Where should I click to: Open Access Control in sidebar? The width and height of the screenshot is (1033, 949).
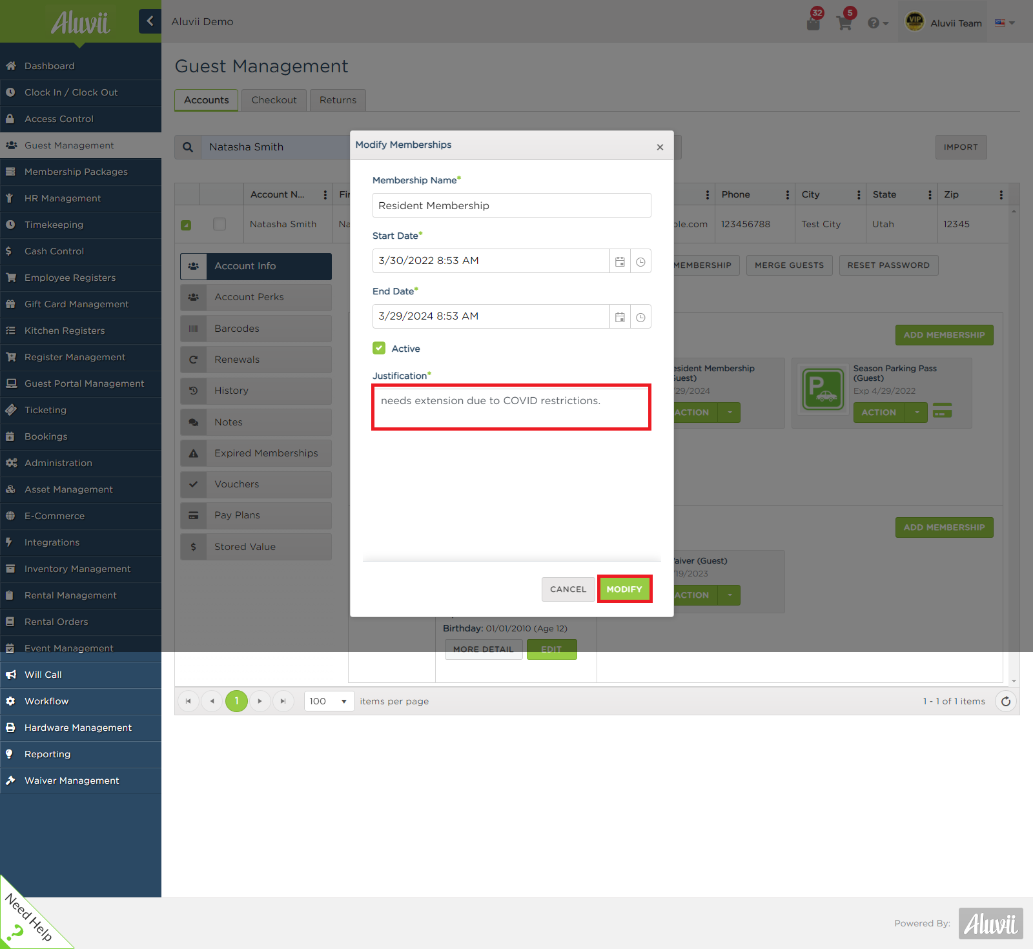click(x=81, y=119)
